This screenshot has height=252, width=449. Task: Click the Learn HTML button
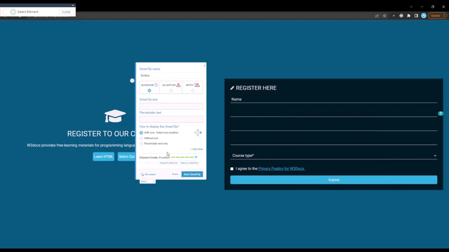tap(103, 156)
